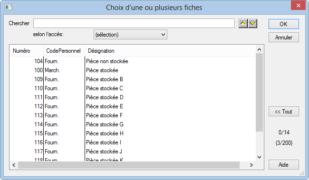Screen dimensions: 309x180
Task: Select row 104 Pièce non stockée
Action: point(133,61)
